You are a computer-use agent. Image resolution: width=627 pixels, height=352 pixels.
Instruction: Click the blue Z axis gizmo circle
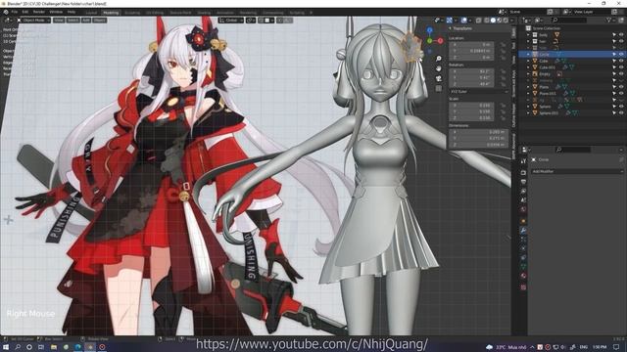pyautogui.click(x=429, y=30)
